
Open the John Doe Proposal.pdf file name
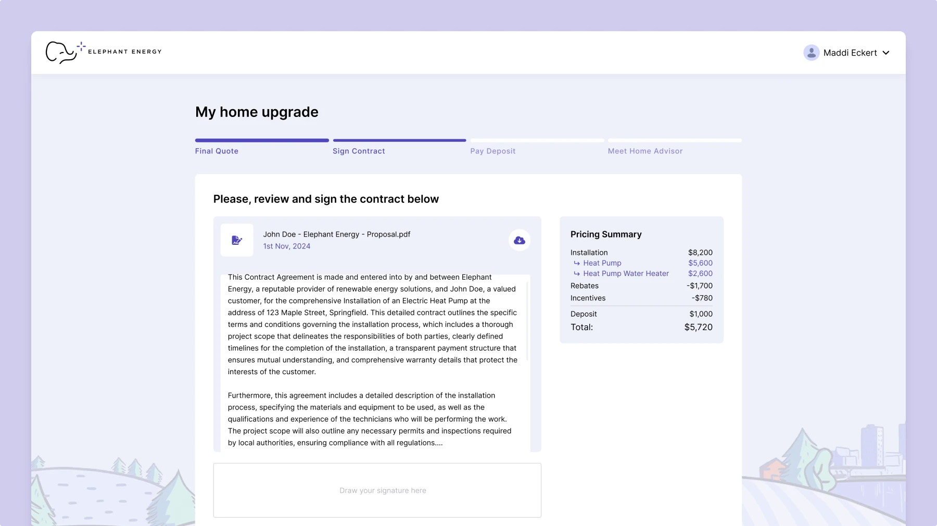point(336,234)
